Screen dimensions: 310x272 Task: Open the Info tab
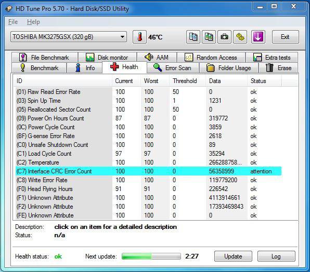85,68
